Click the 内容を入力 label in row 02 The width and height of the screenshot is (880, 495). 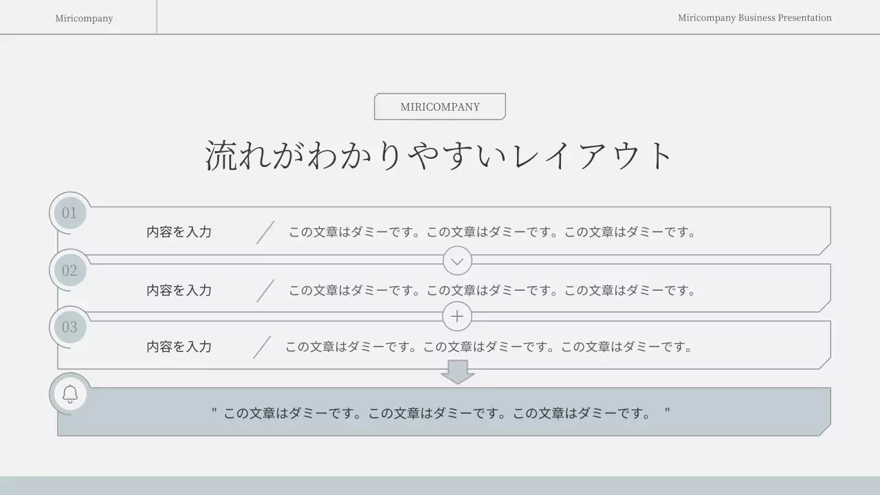[178, 289]
